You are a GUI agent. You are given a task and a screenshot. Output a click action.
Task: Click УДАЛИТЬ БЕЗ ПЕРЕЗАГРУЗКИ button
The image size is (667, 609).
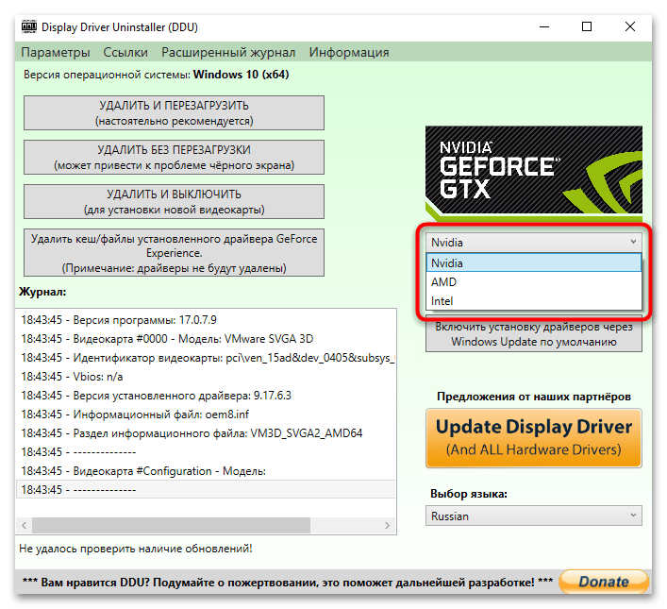pos(174,157)
